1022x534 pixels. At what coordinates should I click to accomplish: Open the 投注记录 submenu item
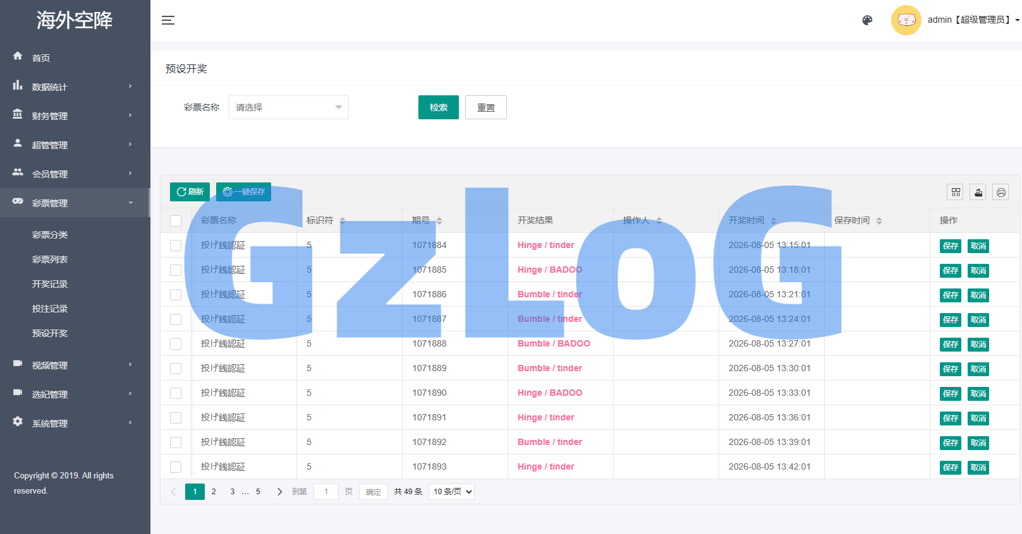coord(50,309)
